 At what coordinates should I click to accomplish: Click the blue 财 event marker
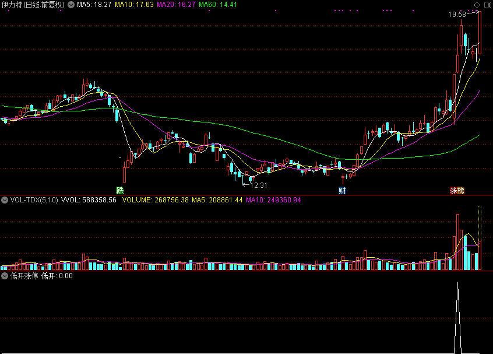pos(342,190)
